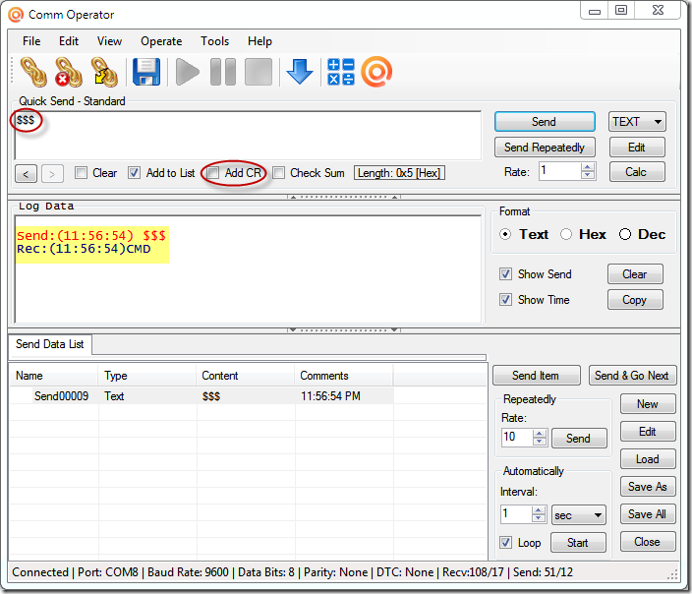Click the Start automatic send button
The height and width of the screenshot is (594, 692).
click(x=578, y=542)
